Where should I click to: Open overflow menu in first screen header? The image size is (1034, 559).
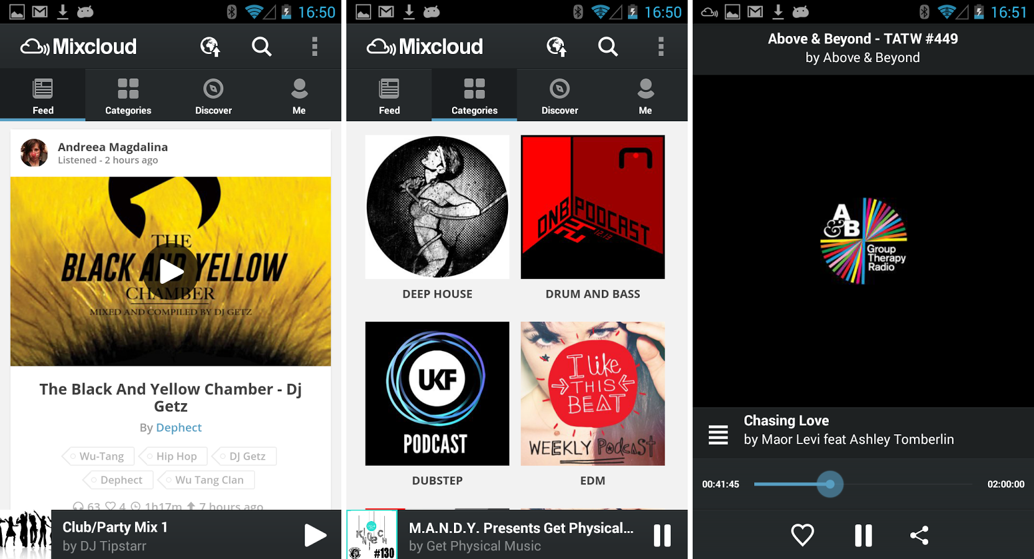point(315,47)
